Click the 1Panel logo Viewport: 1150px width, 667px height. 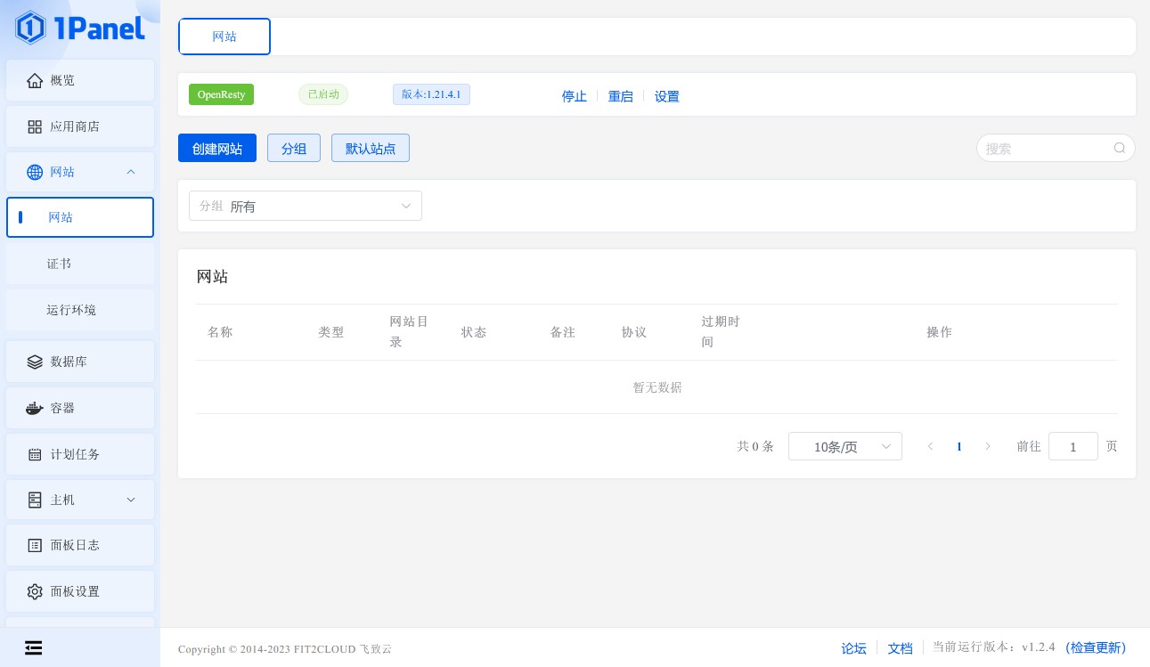tap(80, 28)
